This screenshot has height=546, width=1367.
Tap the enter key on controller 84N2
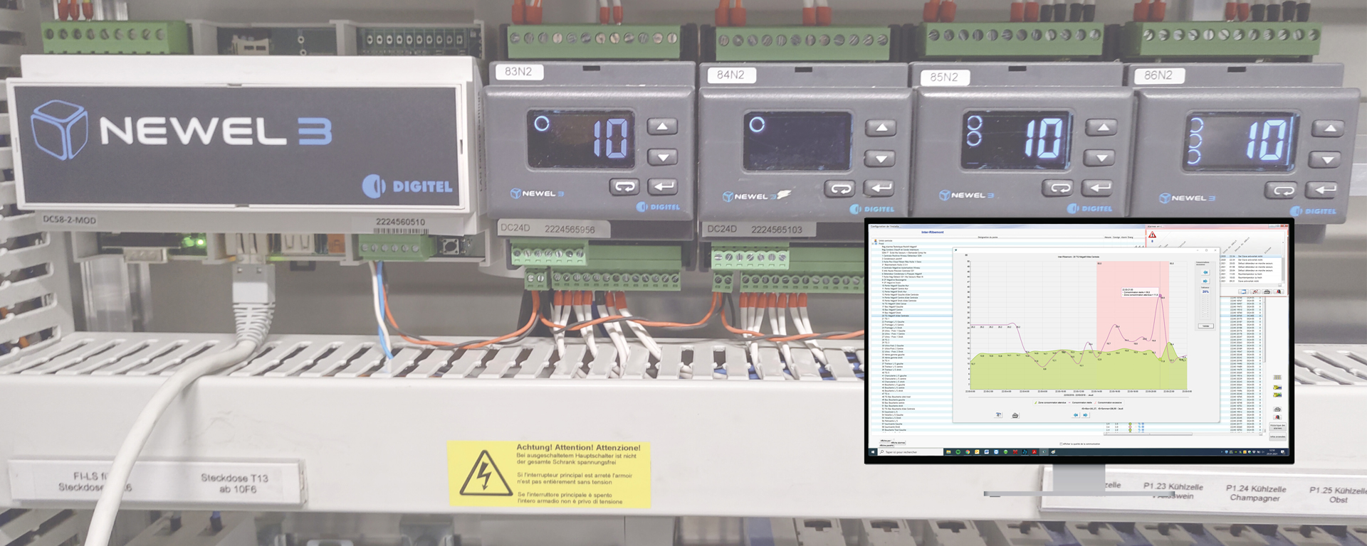pos(880,188)
